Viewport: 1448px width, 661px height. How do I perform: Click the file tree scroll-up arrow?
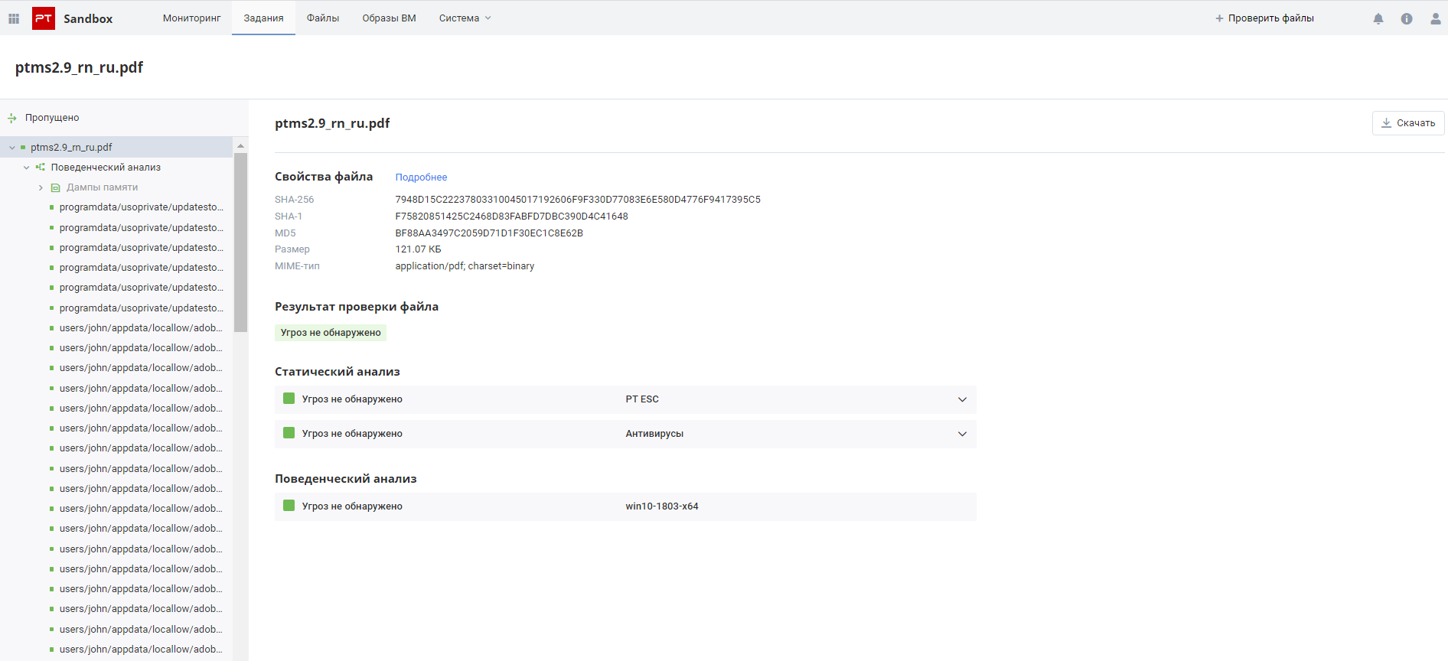(240, 145)
